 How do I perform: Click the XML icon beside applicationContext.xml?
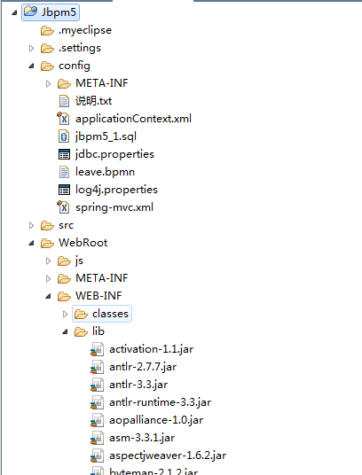point(63,119)
